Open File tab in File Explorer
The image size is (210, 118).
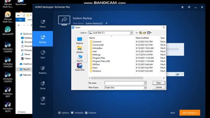(20, 20)
